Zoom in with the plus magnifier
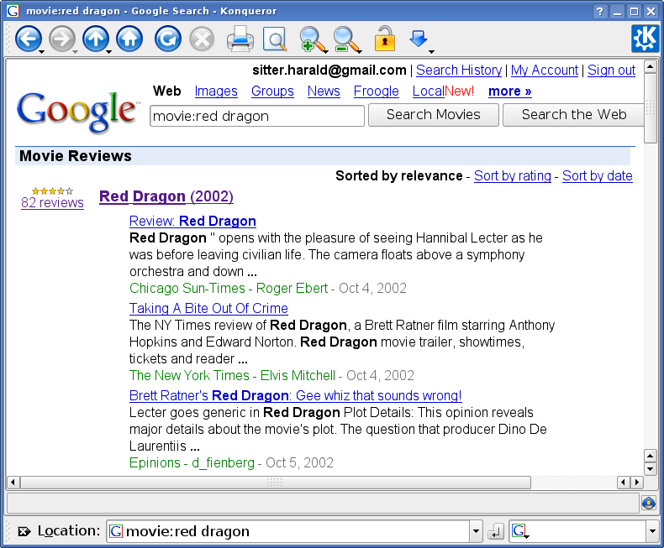 click(311, 39)
